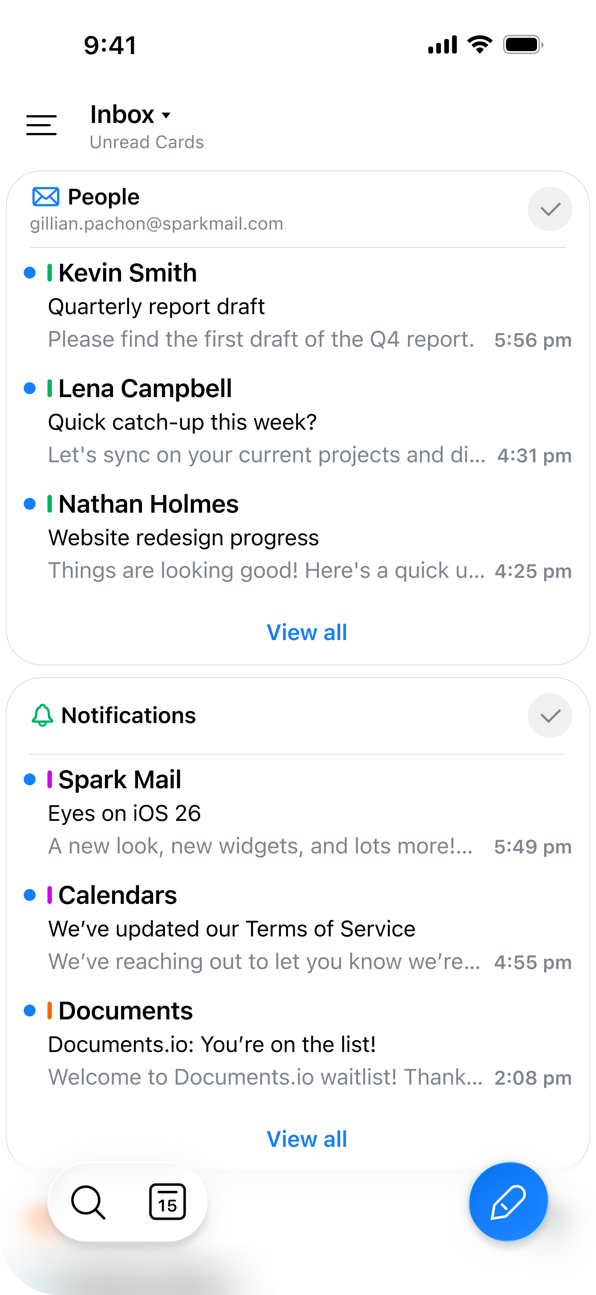Toggle unread dot on Kevin Smith email
Screen dimensions: 596x1295
(30, 273)
